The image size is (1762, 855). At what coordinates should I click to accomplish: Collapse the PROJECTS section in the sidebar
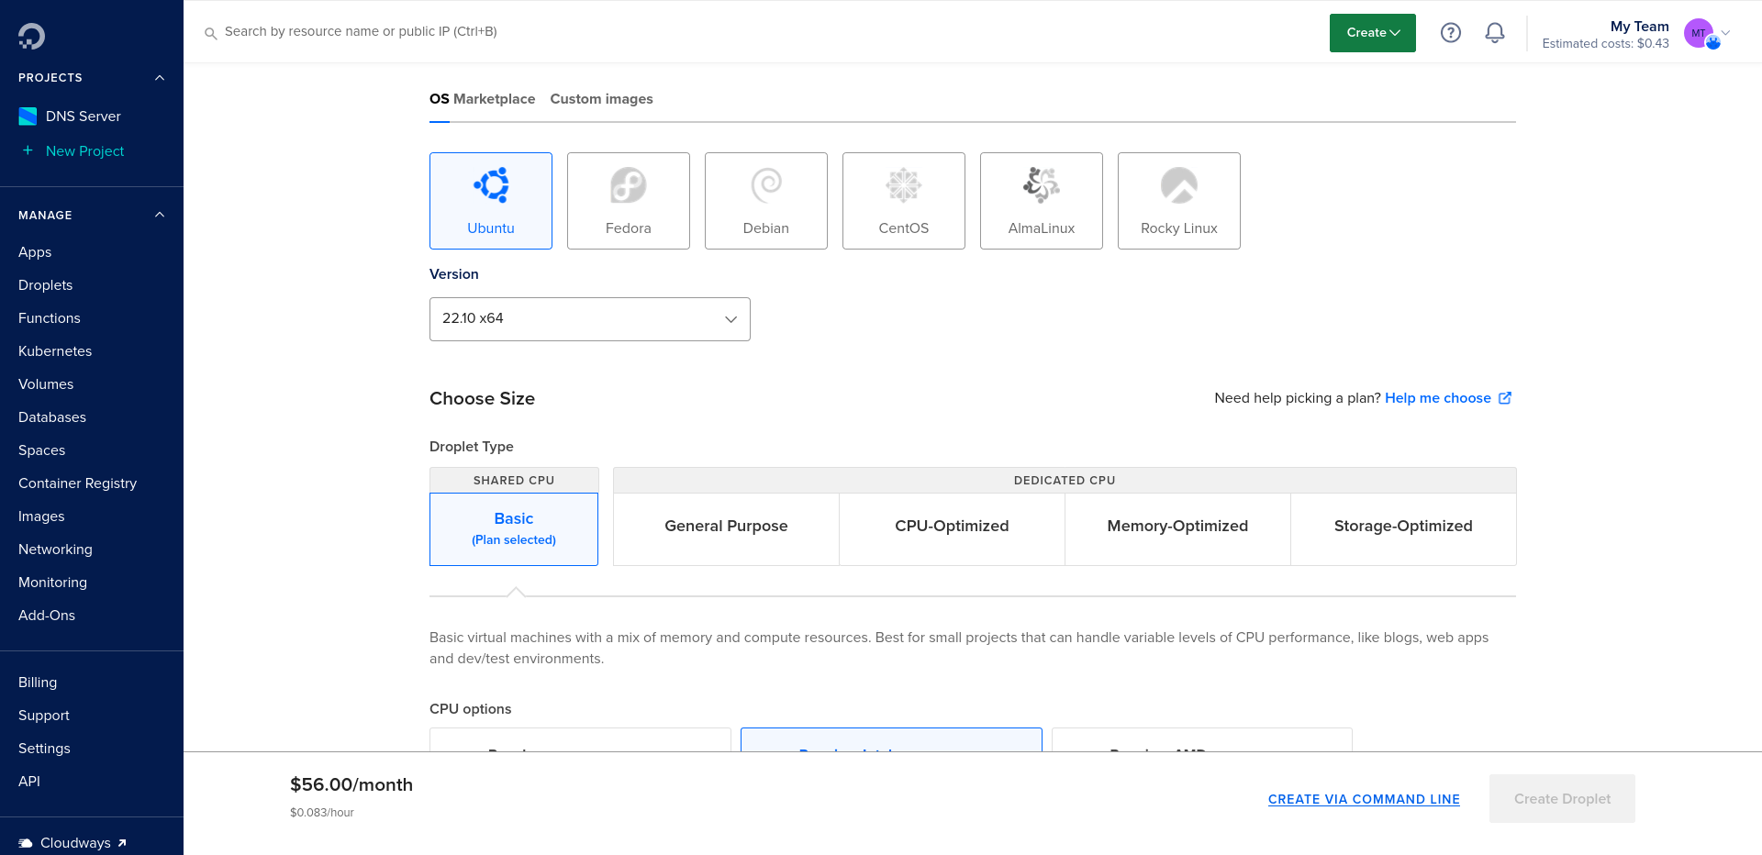click(160, 77)
